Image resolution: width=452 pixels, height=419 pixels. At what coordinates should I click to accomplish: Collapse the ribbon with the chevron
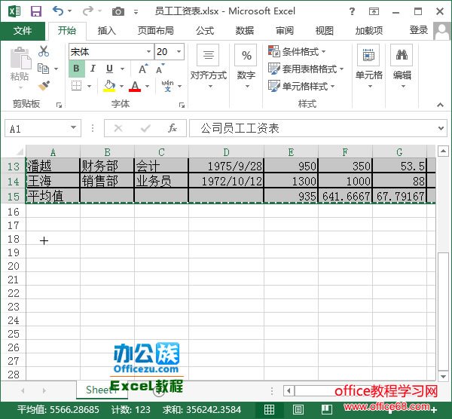440,105
